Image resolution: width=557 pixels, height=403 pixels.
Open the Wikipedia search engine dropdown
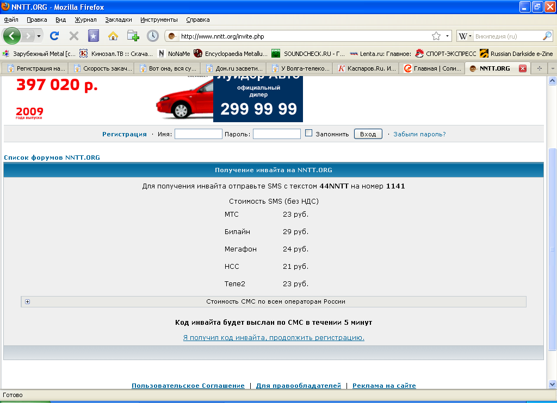click(466, 36)
